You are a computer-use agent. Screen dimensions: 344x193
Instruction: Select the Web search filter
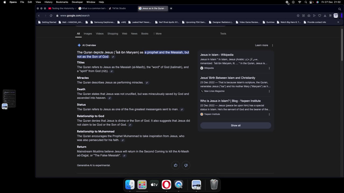point(124,34)
